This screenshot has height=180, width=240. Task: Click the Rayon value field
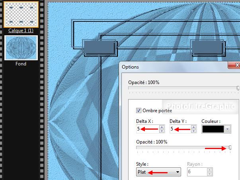pyautogui.click(x=195, y=172)
